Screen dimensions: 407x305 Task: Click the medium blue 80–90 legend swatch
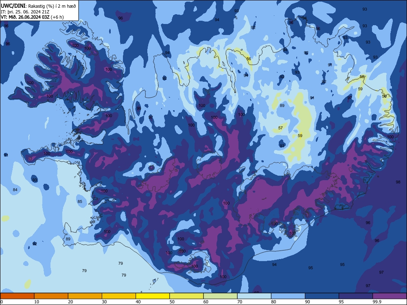pyautogui.click(x=288, y=296)
